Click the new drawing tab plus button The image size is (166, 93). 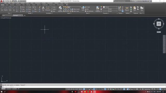[x=25, y=16]
